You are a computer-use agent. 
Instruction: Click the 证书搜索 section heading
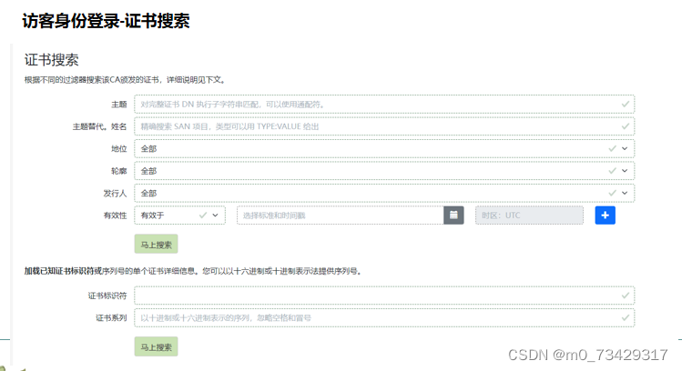(x=51, y=60)
